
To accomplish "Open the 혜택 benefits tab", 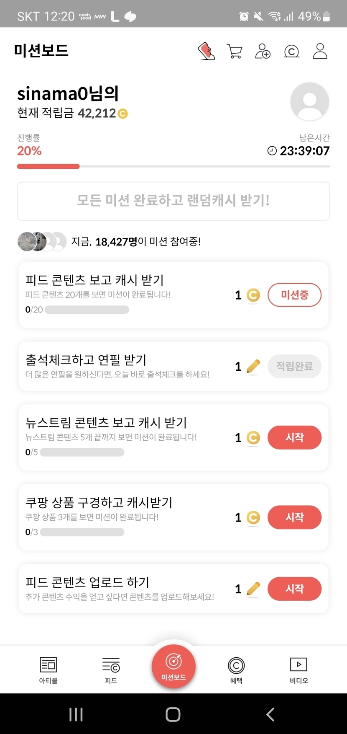I will [236, 669].
